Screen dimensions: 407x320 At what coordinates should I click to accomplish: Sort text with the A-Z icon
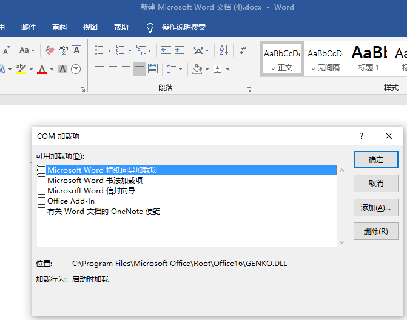point(224,50)
